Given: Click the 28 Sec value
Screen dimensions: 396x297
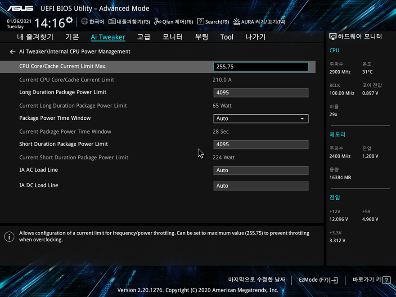Looking at the screenshot, I should (x=221, y=132).
